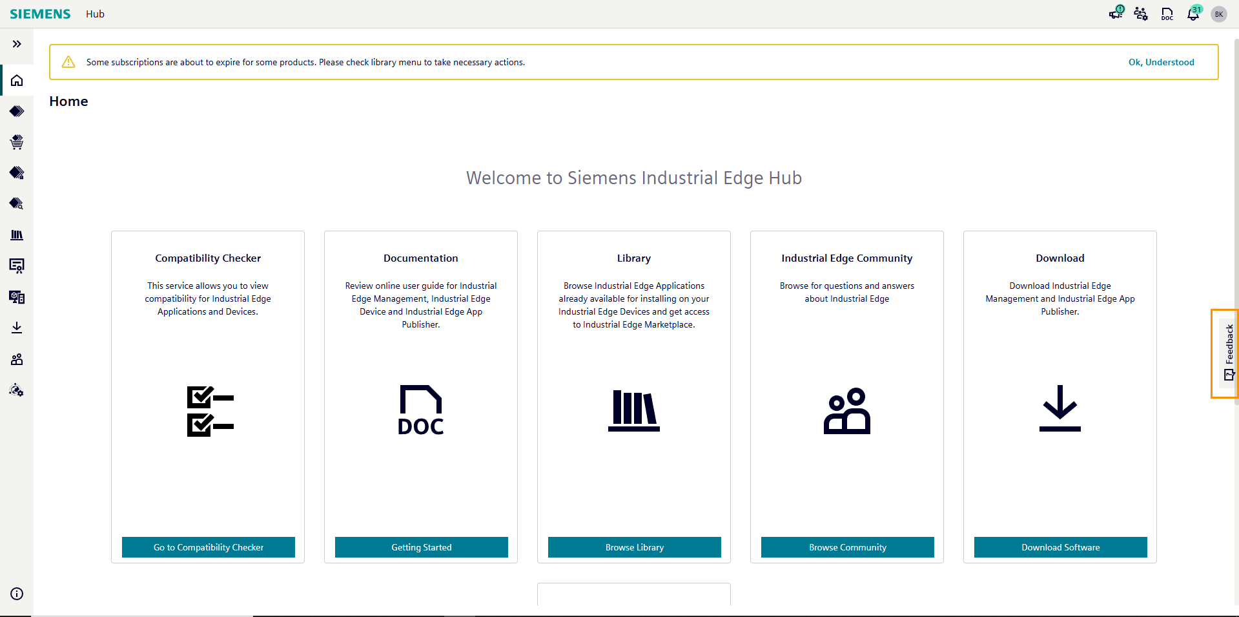Click the large checklist icon in Compatibility Checker card

tap(210, 411)
